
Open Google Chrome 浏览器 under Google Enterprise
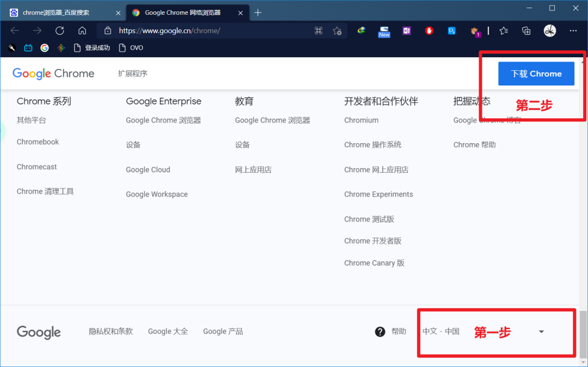(163, 120)
